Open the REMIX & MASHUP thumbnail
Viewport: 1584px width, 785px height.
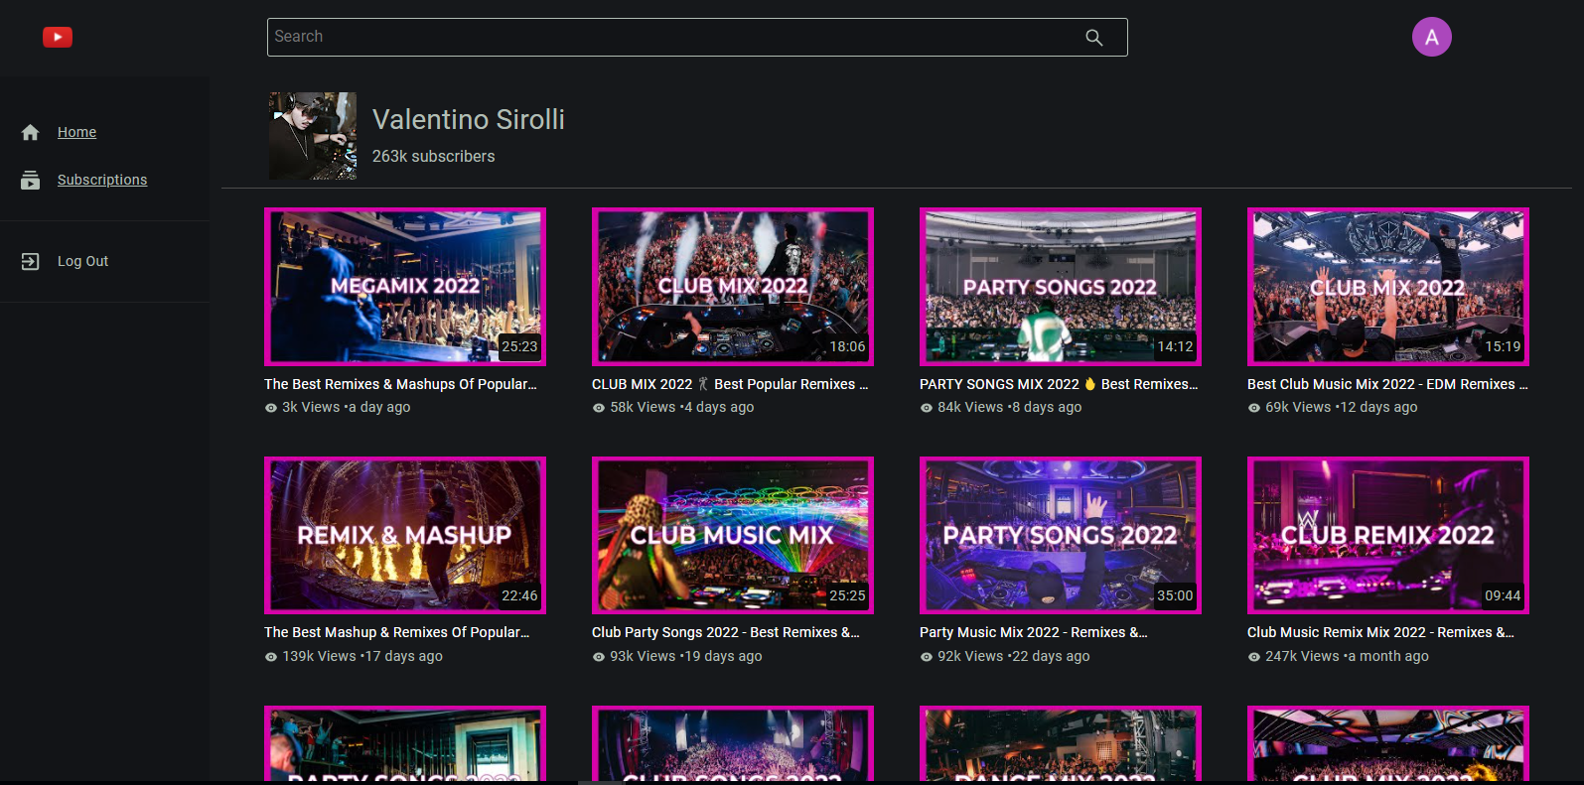point(405,536)
